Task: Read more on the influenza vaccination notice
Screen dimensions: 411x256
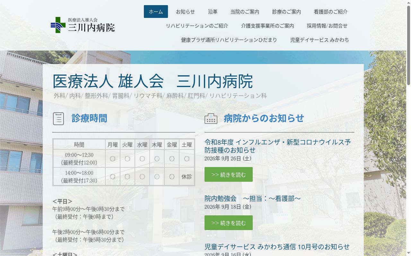Action: (229, 174)
